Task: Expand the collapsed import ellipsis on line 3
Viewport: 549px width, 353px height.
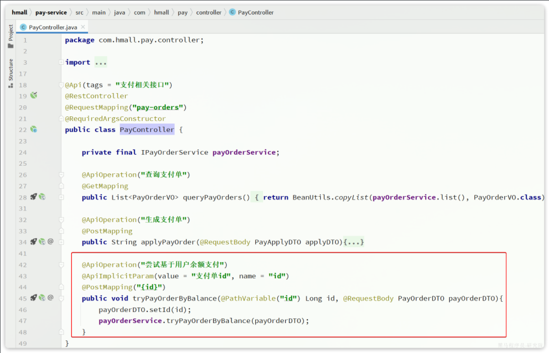Action: click(x=101, y=63)
